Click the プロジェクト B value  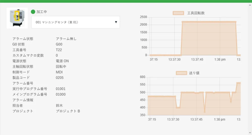tap(68, 111)
